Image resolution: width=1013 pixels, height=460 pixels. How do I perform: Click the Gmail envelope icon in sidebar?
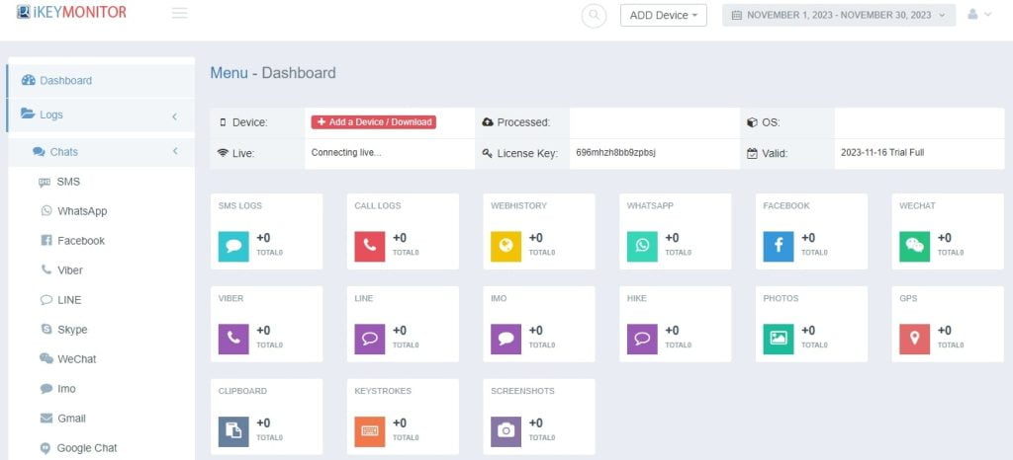[x=46, y=419]
